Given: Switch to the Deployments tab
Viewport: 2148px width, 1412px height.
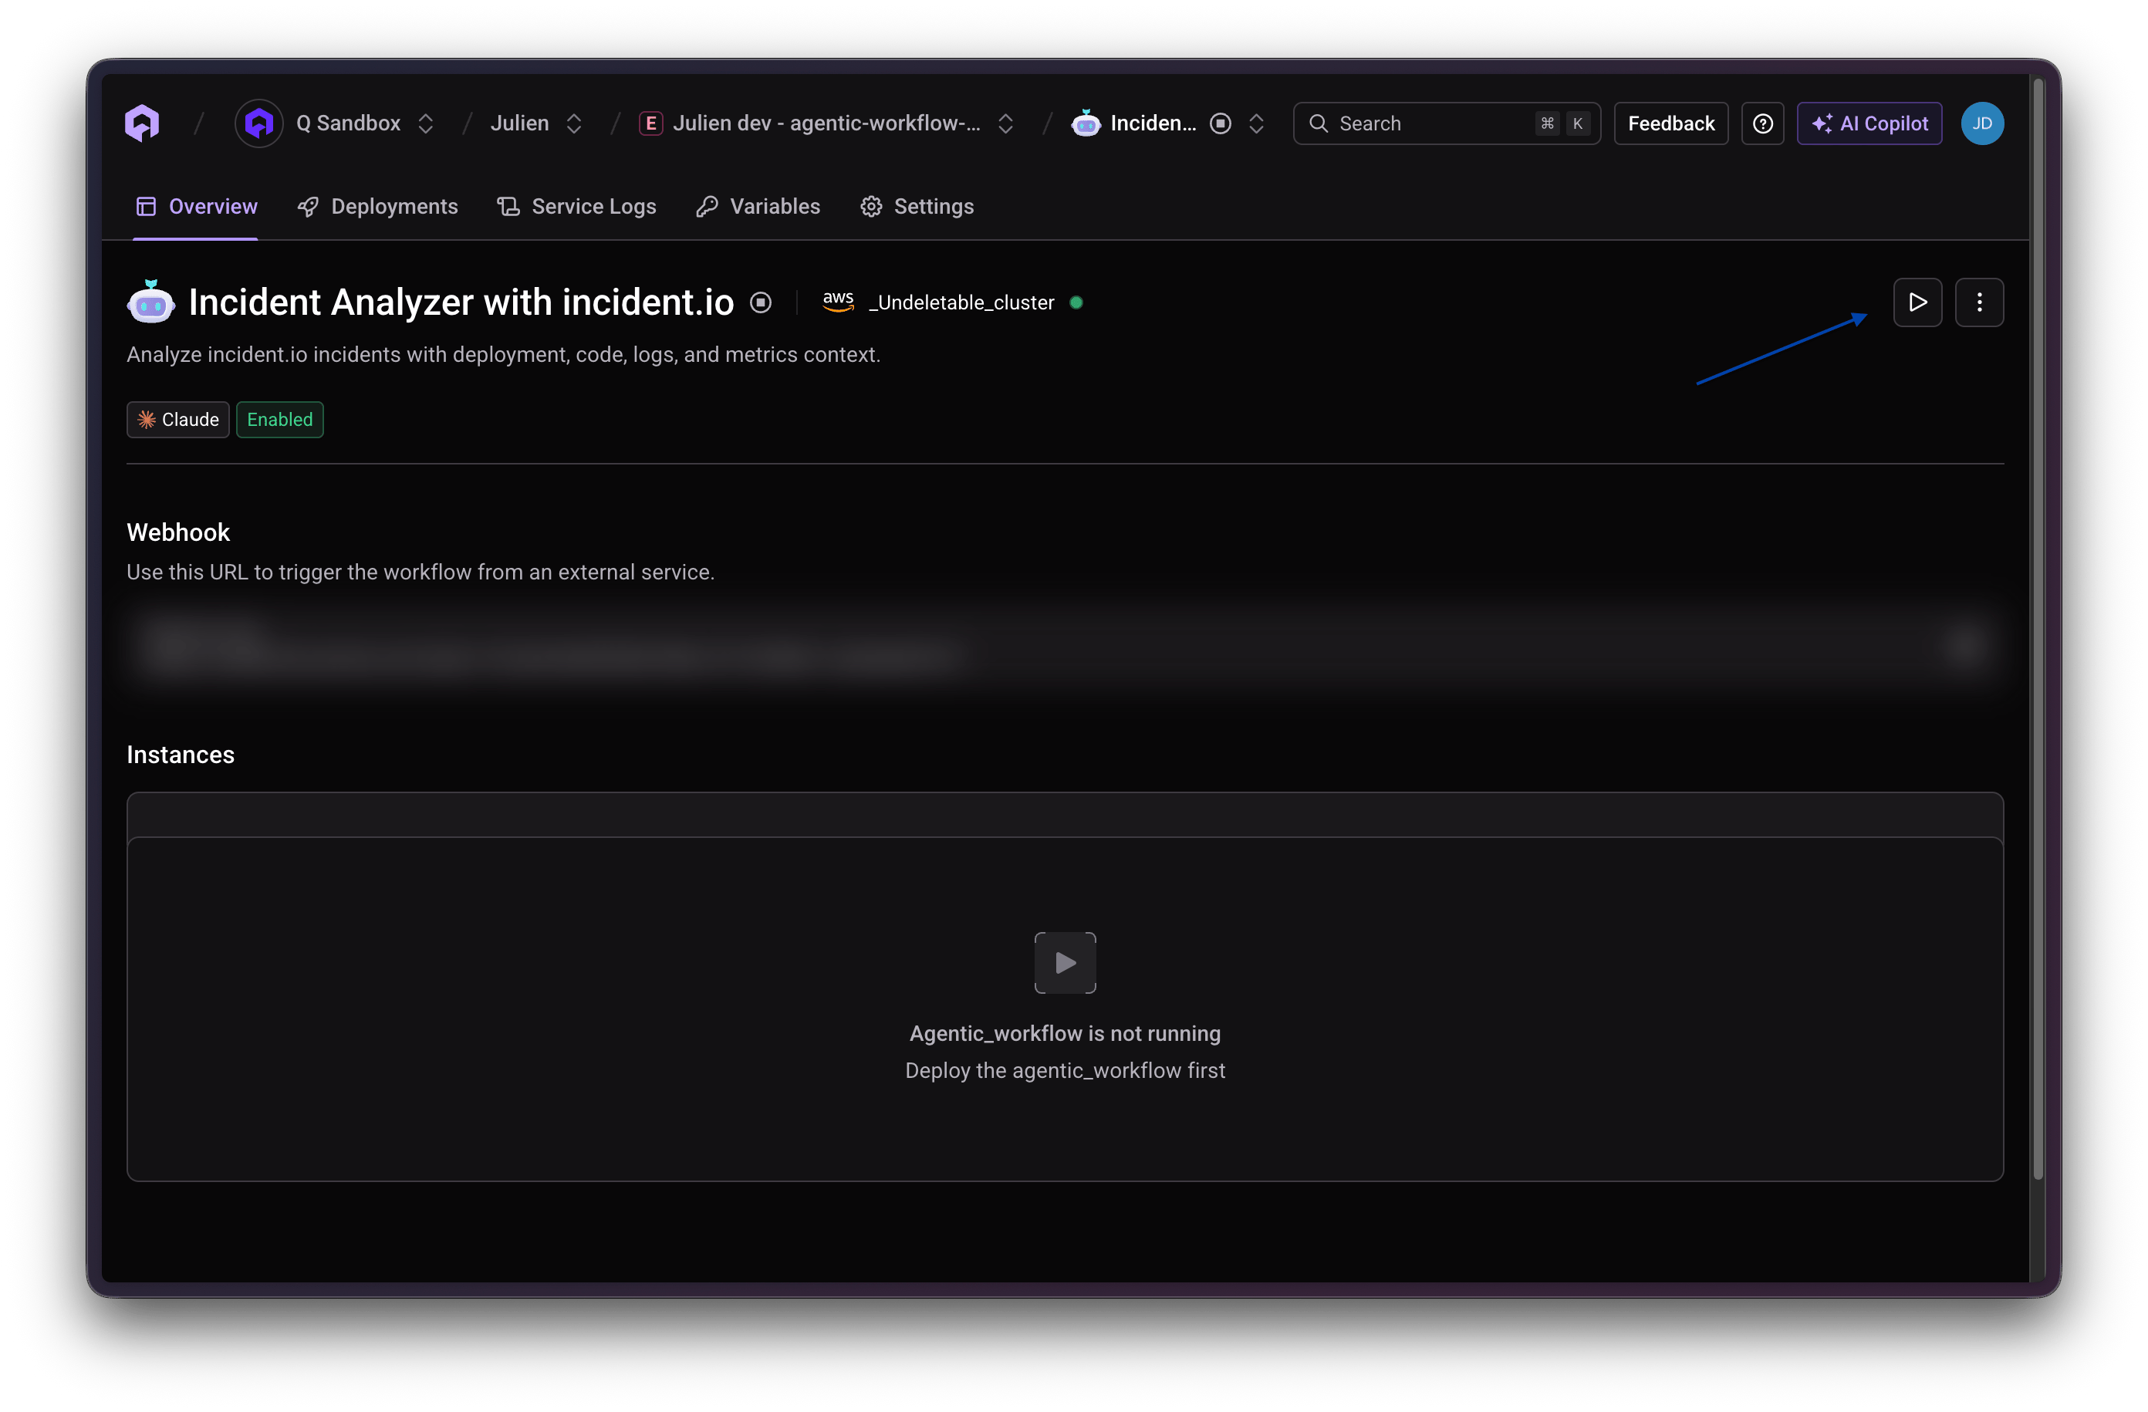Looking at the screenshot, I should click(x=377, y=207).
